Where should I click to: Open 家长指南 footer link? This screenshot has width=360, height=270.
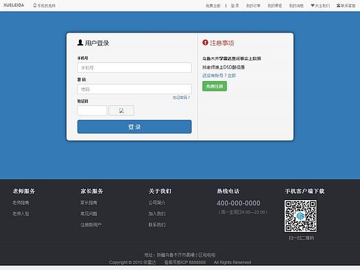[89, 203]
